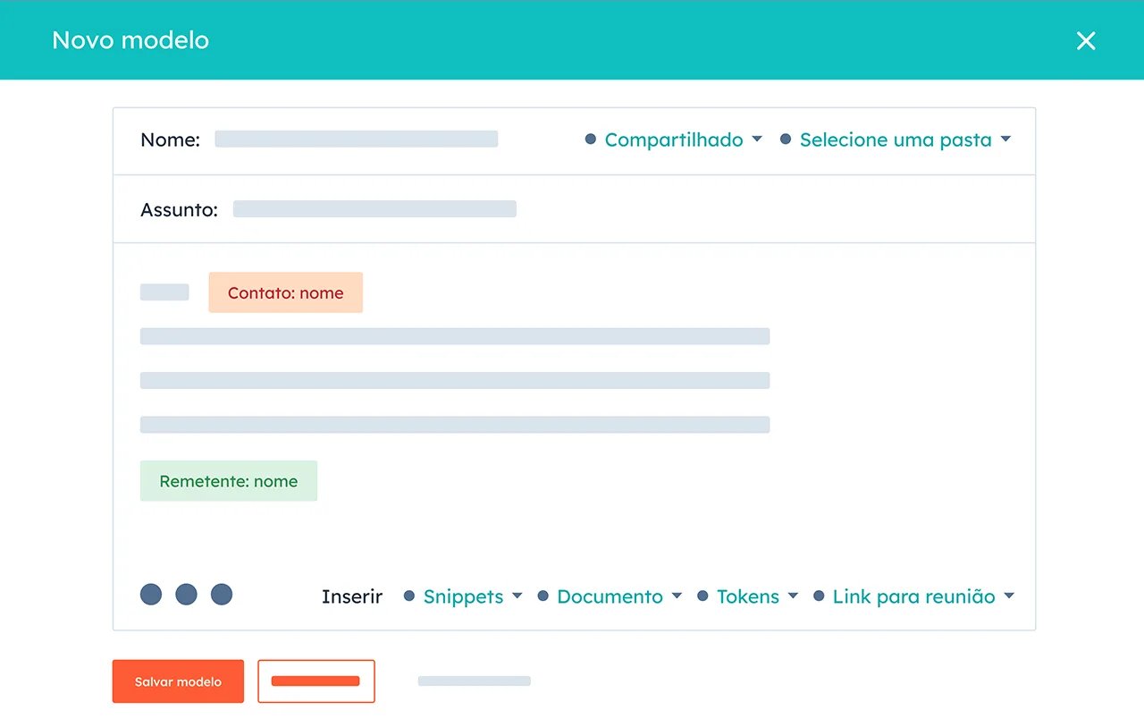The width and height of the screenshot is (1144, 727).
Task: Select the Contato: nome token
Action: click(285, 292)
